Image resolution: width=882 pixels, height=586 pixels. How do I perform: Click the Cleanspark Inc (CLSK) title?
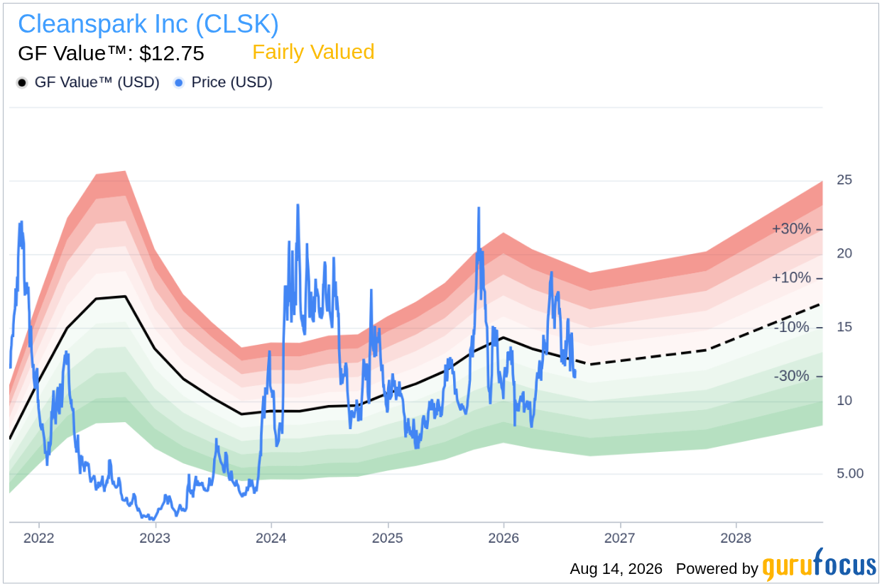pos(148,24)
